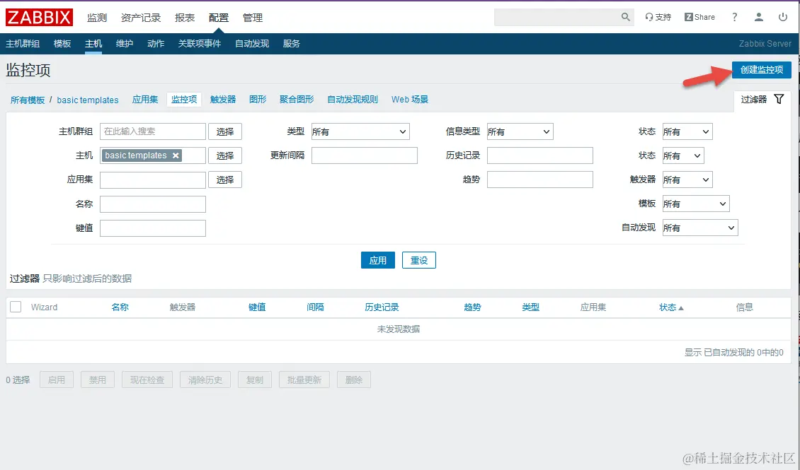
Task: Click inside the 名称 input field
Action: point(152,204)
